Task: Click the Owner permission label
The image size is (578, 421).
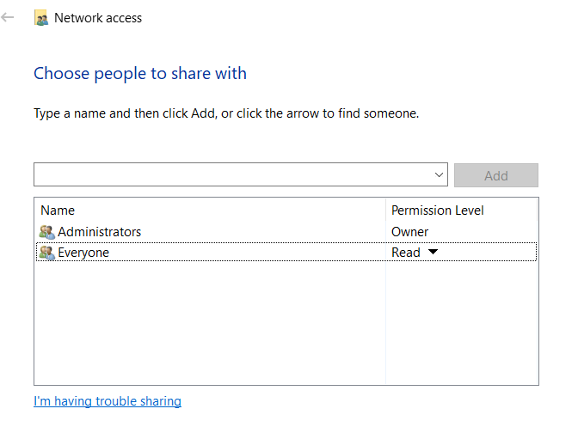Action: (x=409, y=232)
